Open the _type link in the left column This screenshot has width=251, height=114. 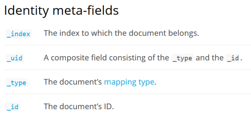pyautogui.click(x=16, y=83)
